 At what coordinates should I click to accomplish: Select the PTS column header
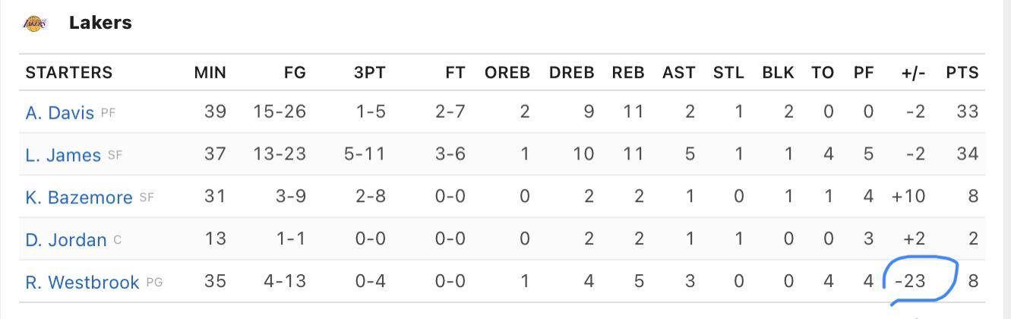[x=962, y=73]
